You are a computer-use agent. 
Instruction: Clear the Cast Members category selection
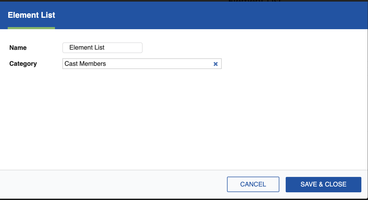click(x=216, y=64)
